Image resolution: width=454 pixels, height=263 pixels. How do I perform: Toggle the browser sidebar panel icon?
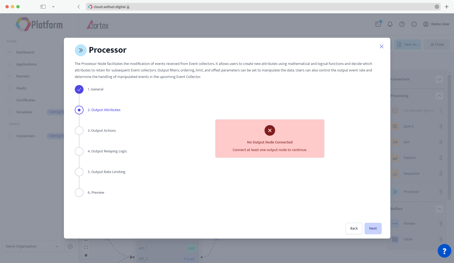click(x=43, y=7)
